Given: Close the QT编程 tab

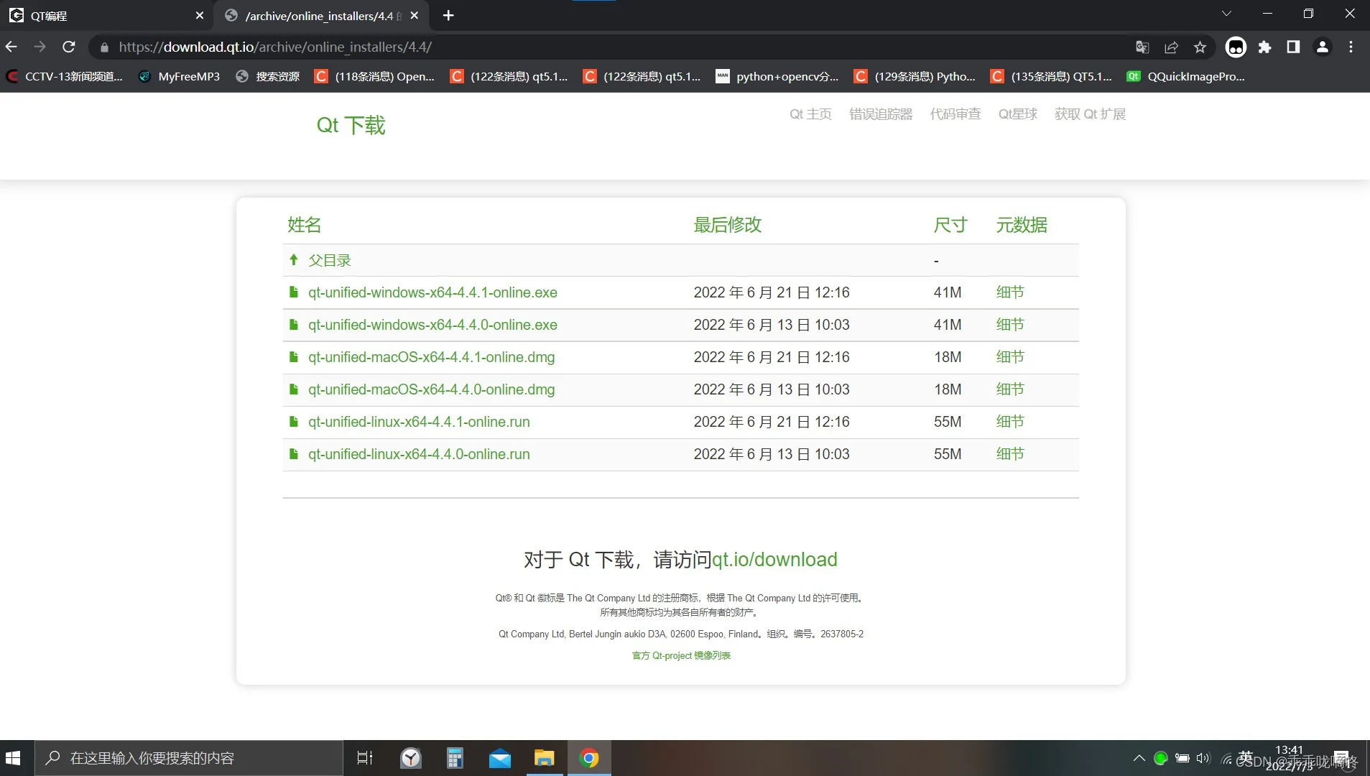Looking at the screenshot, I should 200,15.
